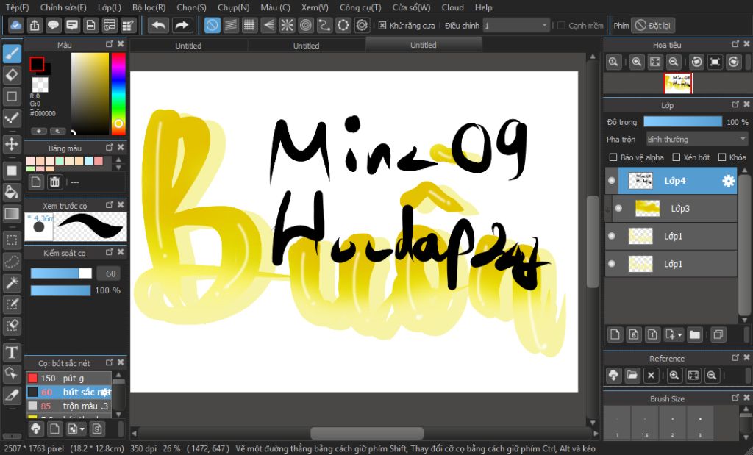The width and height of the screenshot is (753, 455).
Task: Open the Cửa sổ(W) menu
Action: pyautogui.click(x=411, y=7)
